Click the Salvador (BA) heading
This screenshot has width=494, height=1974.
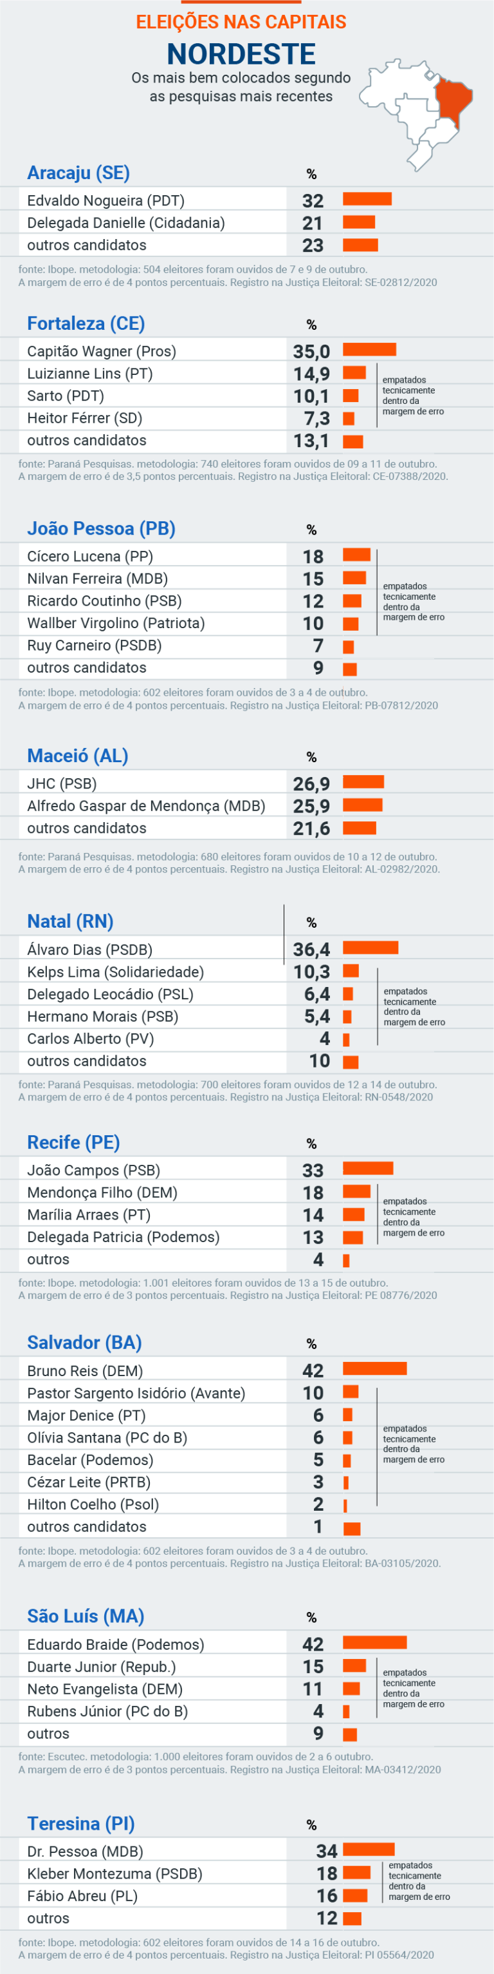[x=84, y=1343]
